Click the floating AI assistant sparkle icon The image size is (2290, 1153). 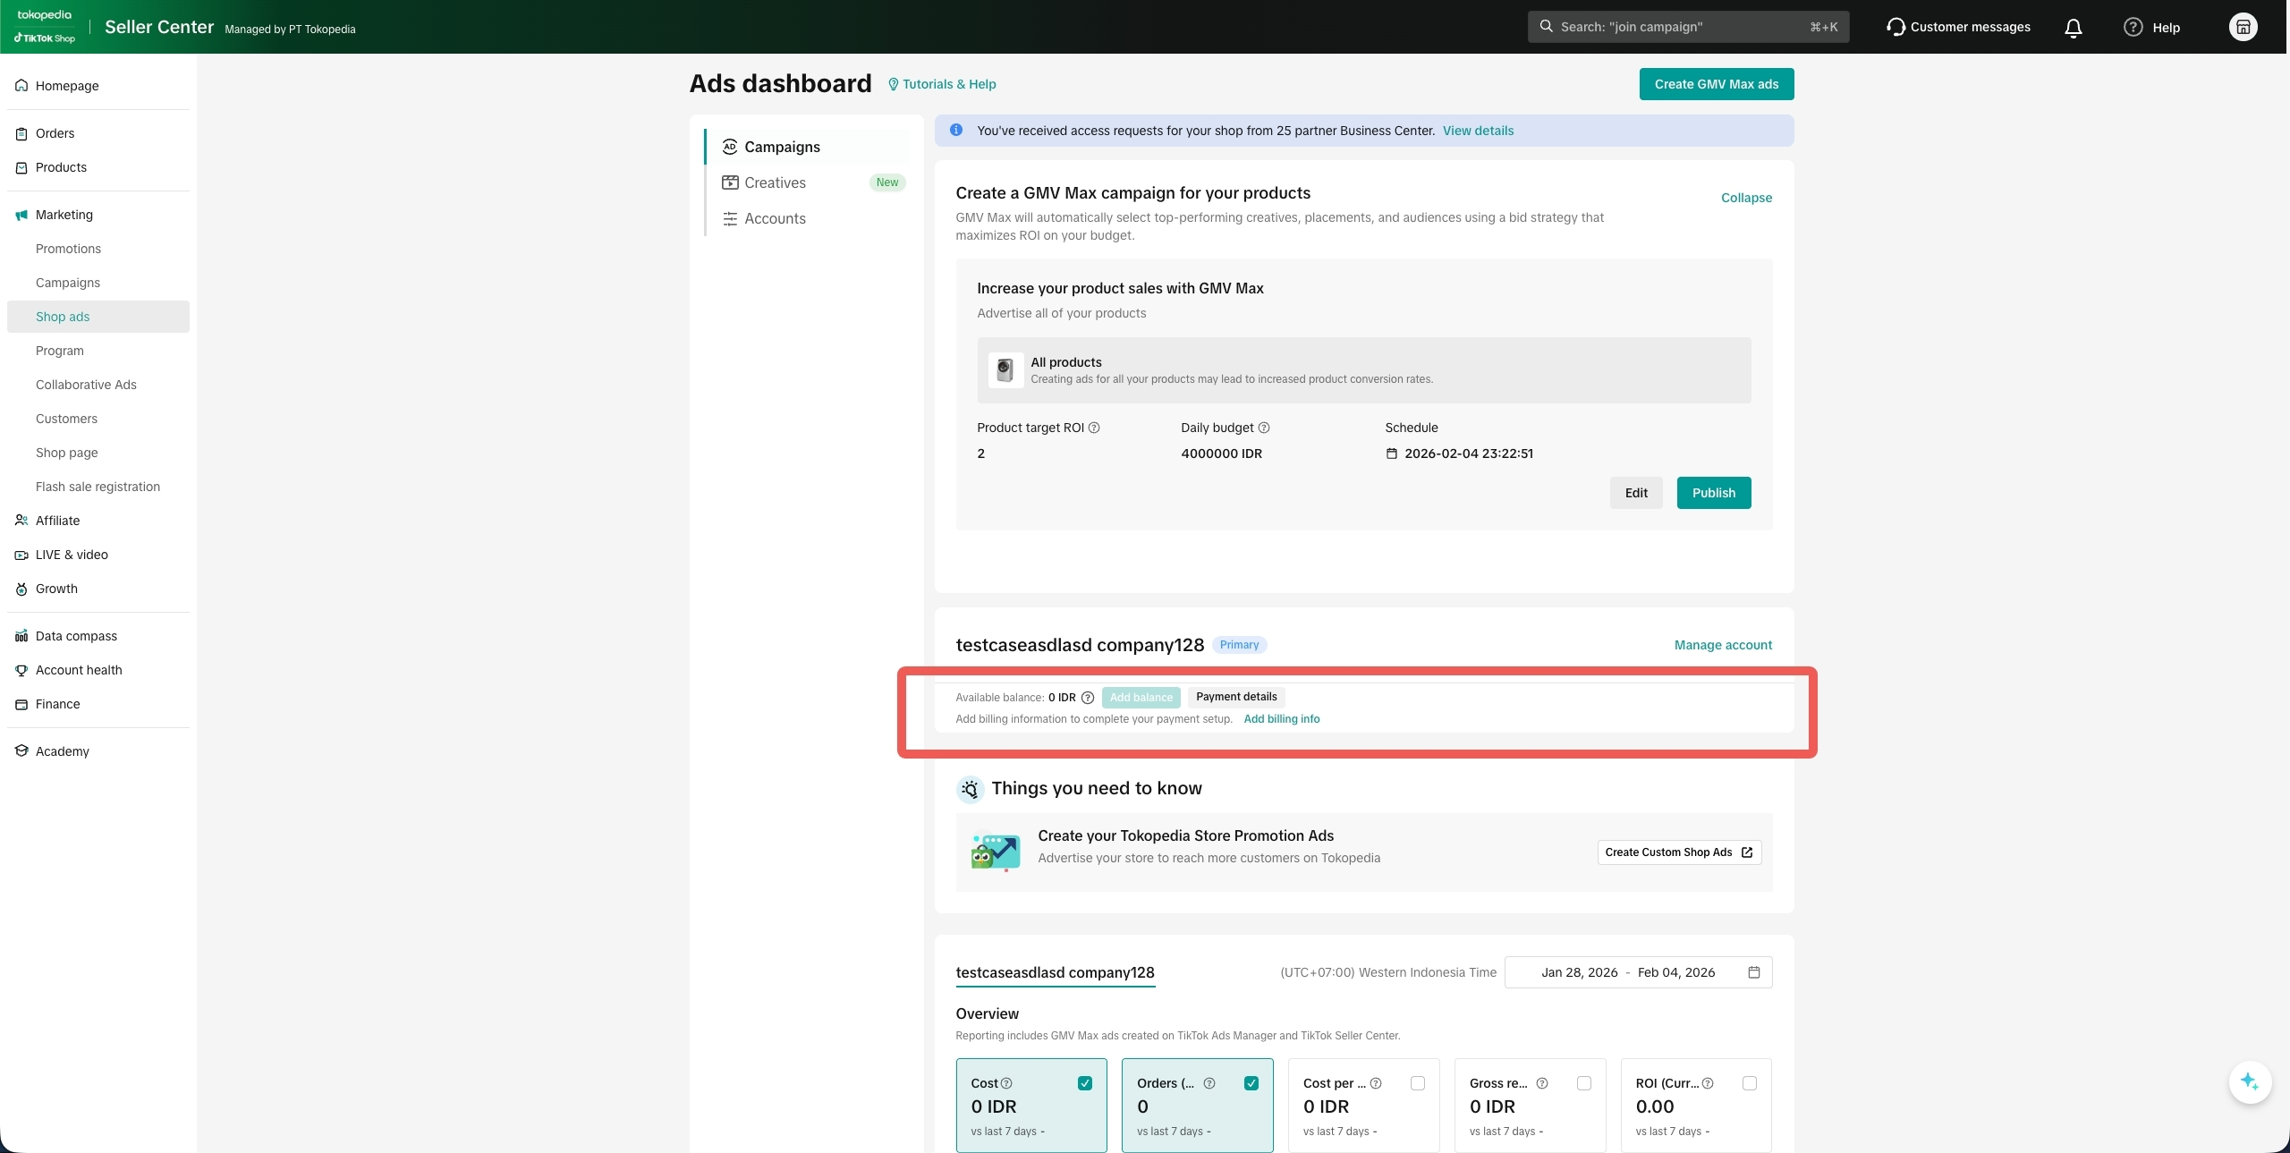2249,1081
